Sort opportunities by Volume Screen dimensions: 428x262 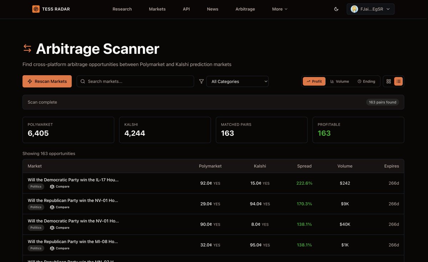coord(340,81)
